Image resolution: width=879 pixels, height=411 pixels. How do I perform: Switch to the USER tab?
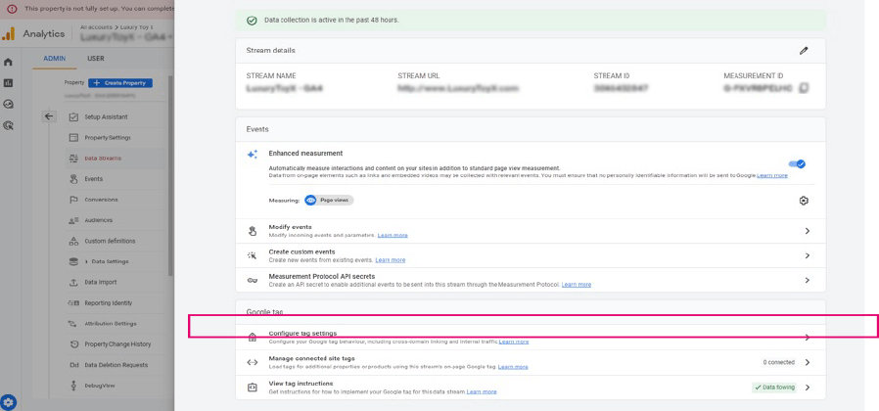95,59
